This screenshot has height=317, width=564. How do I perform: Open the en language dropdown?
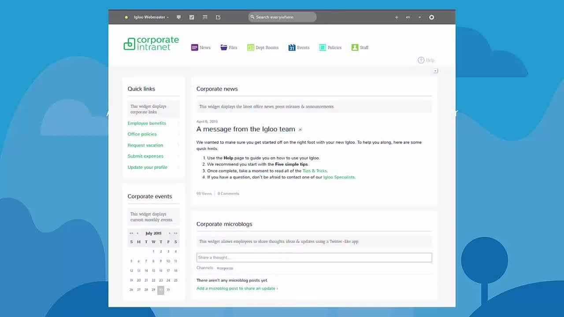pyautogui.click(x=408, y=17)
